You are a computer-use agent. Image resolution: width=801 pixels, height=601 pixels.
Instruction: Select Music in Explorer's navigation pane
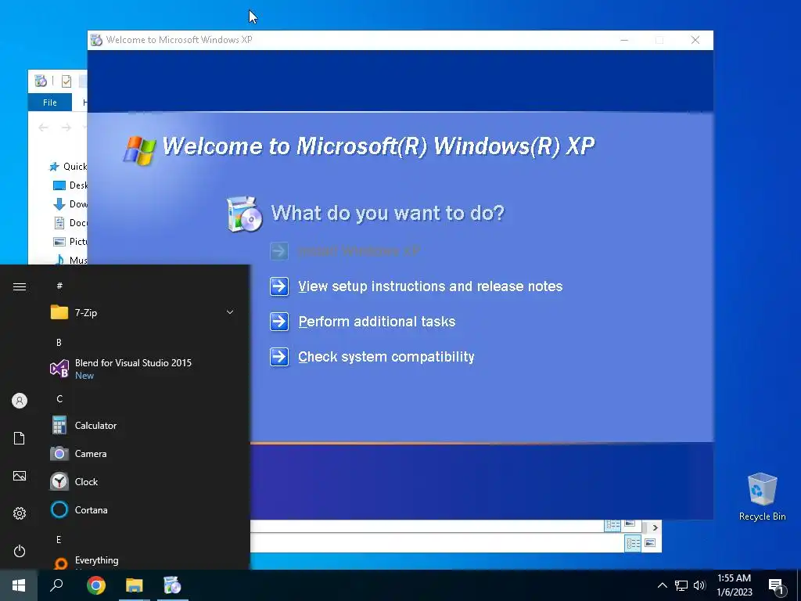point(70,259)
